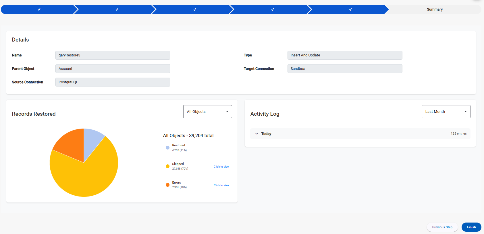Open the All Objects dropdown
This screenshot has width=484, height=234.
point(207,112)
